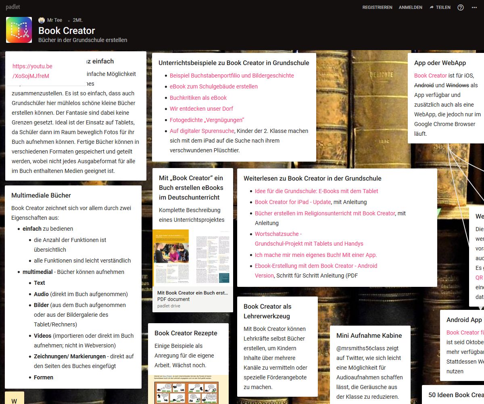
Task: Open Beispiel Buchstabenportfilio und Bildergeschichte link
Action: point(232,76)
